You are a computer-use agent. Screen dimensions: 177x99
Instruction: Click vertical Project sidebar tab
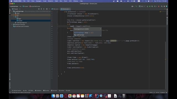click(x=10, y=11)
